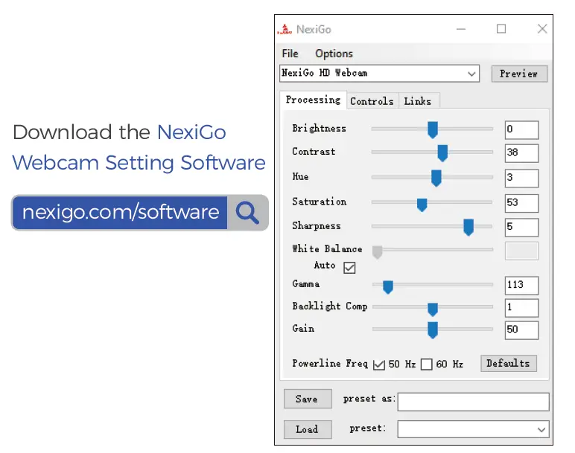Click the Hue value field showing 3
Image resolution: width=575 pixels, height=453 pixels.
(x=521, y=179)
